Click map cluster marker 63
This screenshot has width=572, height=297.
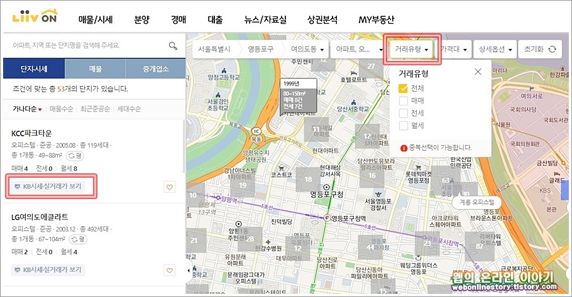(446, 180)
